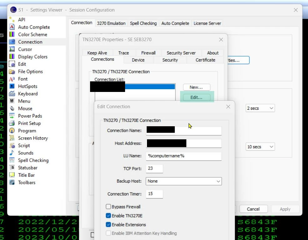This screenshot has width=308, height=240.
Task: Open Title Bar settings icon
Action: tap(12, 175)
